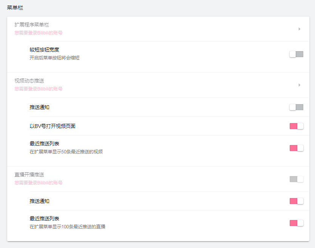Turn on 推送通知 under 视频动态推送
The image size is (315, 248).
296,107
